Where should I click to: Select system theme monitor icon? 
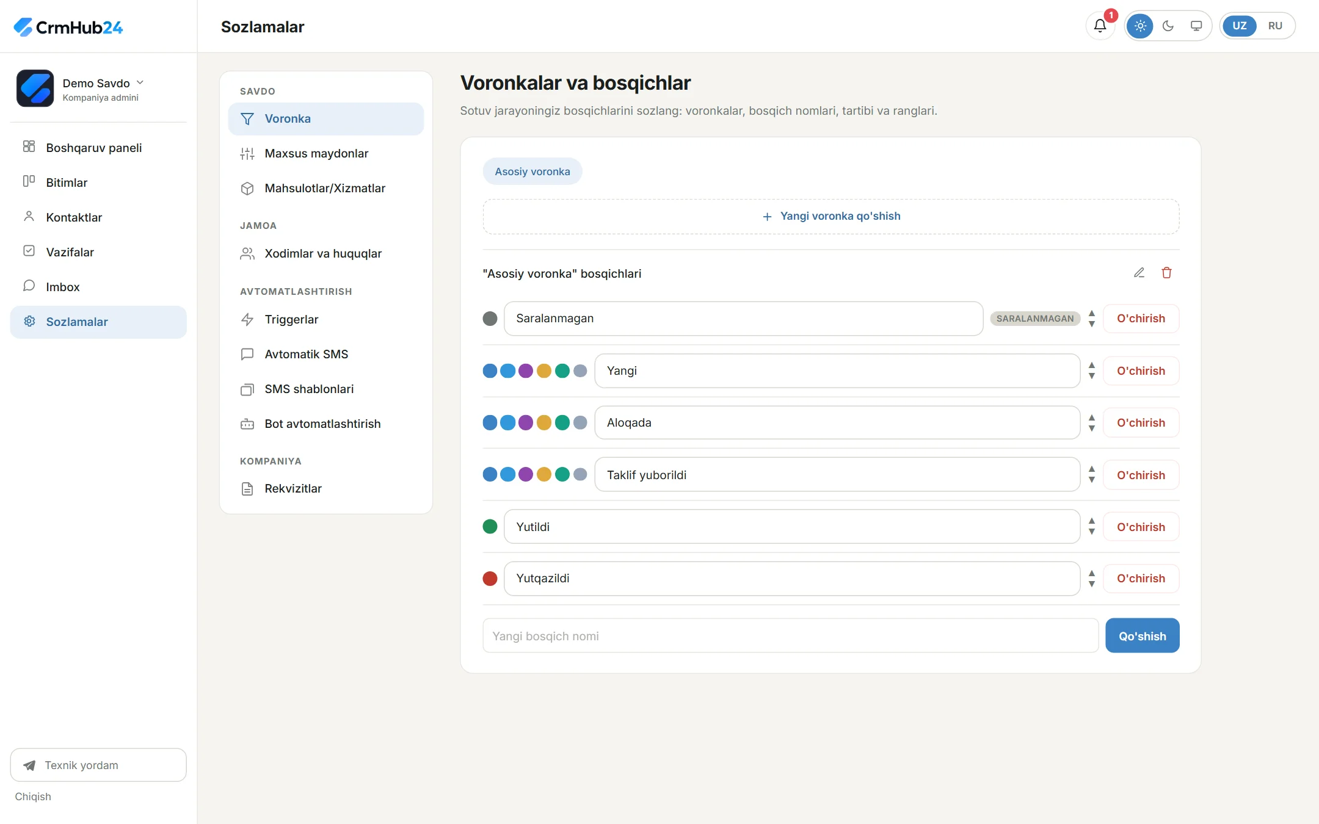tap(1196, 26)
